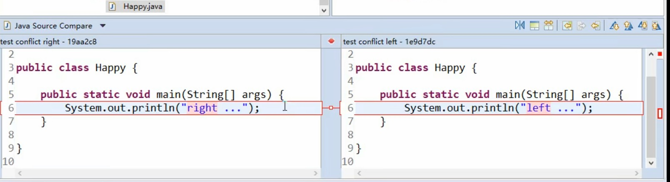This screenshot has width=670, height=182.
Task: Click the conflict connector handle between panes
Action: (x=331, y=108)
